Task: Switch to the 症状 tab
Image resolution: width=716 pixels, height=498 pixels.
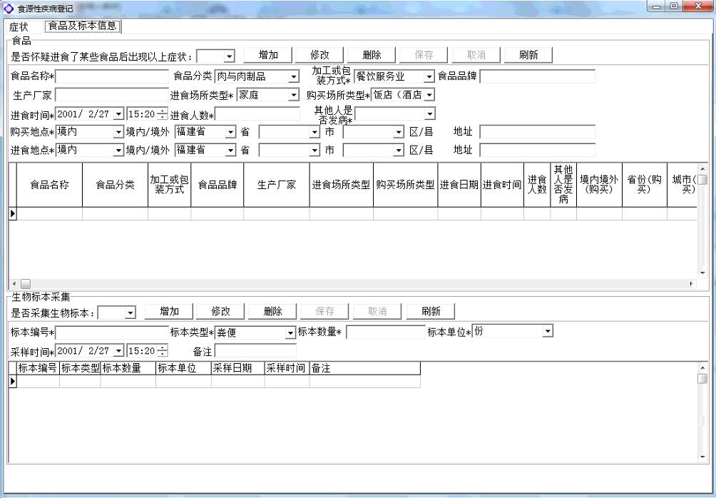Action: coord(19,26)
